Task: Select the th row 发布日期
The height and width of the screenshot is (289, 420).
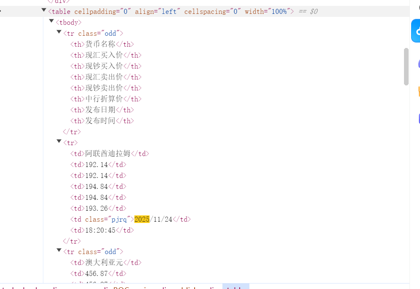Action: tap(102, 110)
